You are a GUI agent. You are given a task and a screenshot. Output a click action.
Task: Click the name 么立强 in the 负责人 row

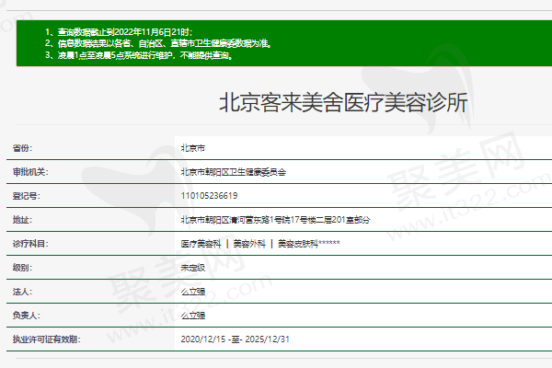coord(193,316)
